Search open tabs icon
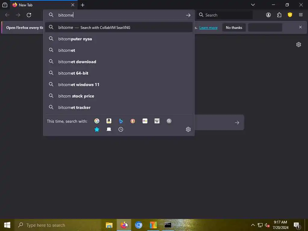This screenshot has height=231, width=308. point(109,129)
